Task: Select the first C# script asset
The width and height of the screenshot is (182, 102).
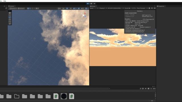Action: tap(56, 96)
